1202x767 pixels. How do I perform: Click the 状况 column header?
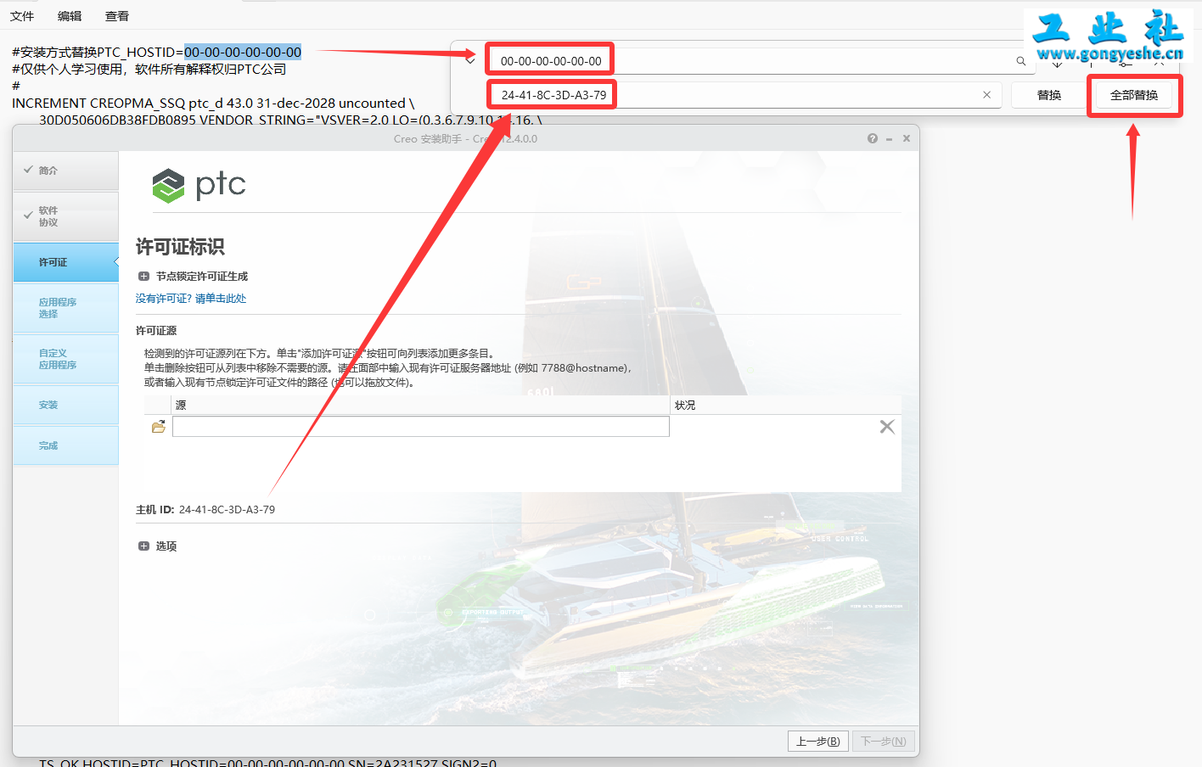[785, 406]
